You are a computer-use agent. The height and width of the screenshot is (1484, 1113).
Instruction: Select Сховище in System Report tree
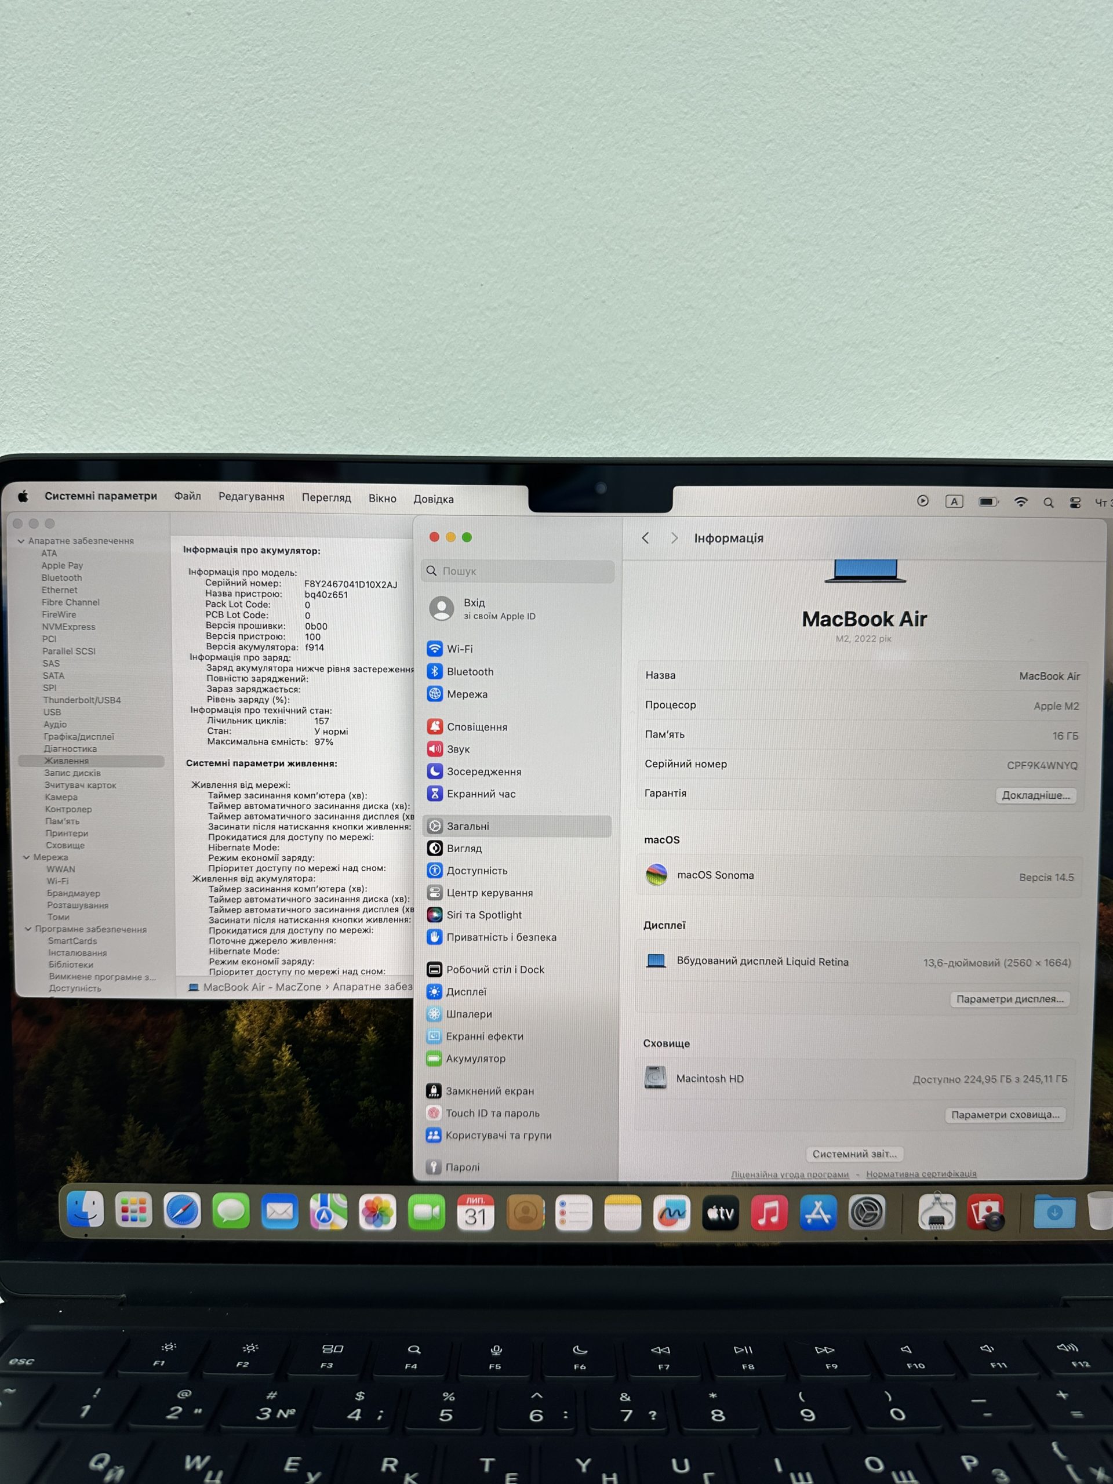pyautogui.click(x=65, y=845)
